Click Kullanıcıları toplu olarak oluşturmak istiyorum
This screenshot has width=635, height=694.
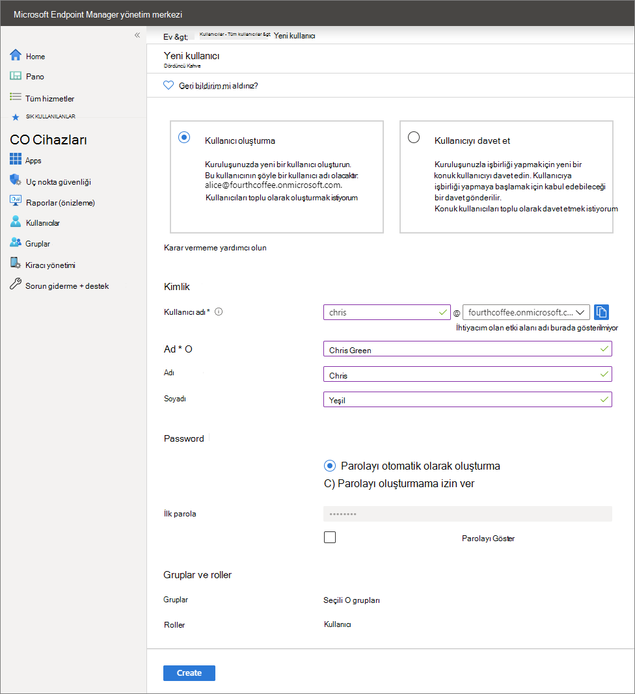282,198
